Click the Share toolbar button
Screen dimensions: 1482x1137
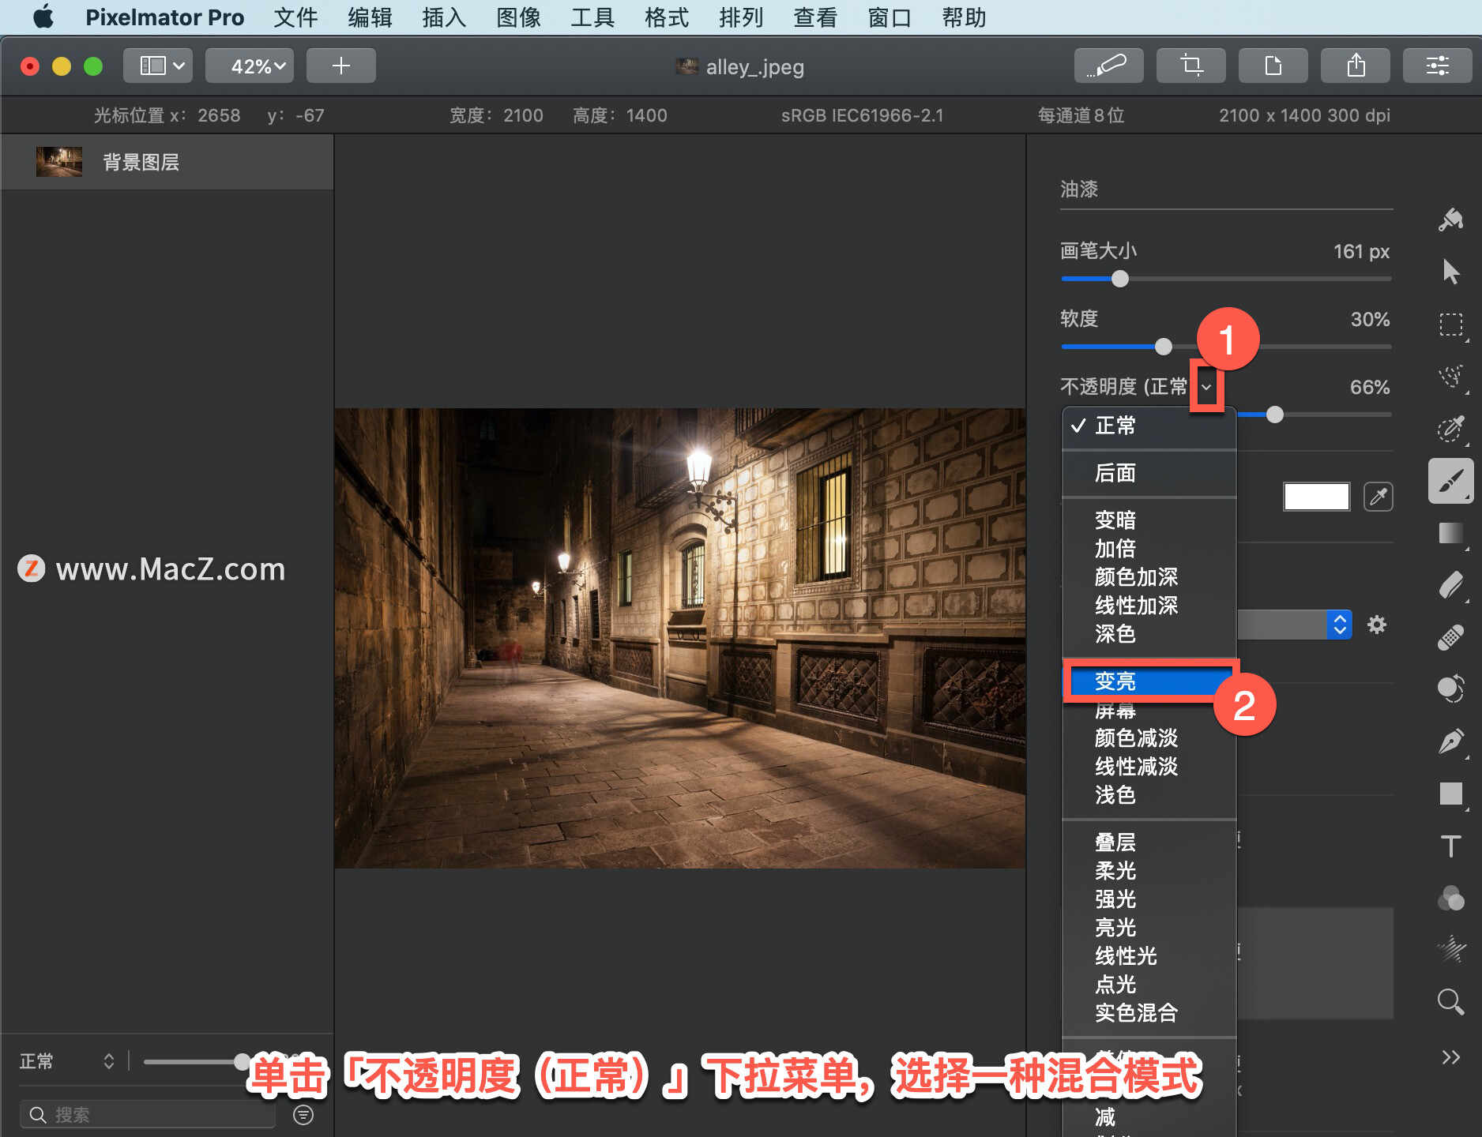(x=1356, y=66)
